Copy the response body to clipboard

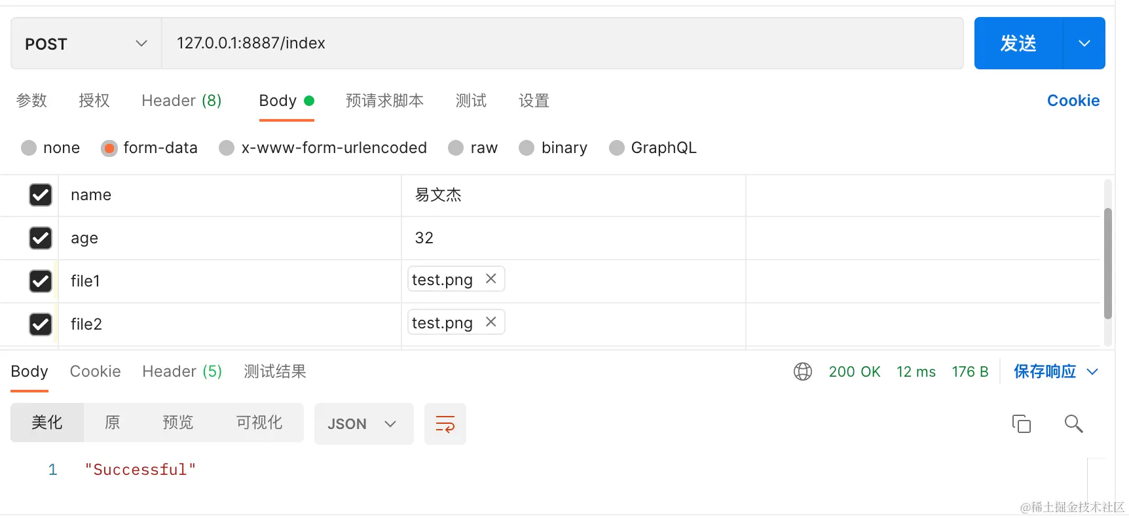1021,424
